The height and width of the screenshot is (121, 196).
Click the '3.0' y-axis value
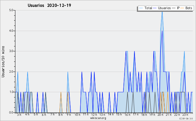pyautogui.click(x=11, y=51)
